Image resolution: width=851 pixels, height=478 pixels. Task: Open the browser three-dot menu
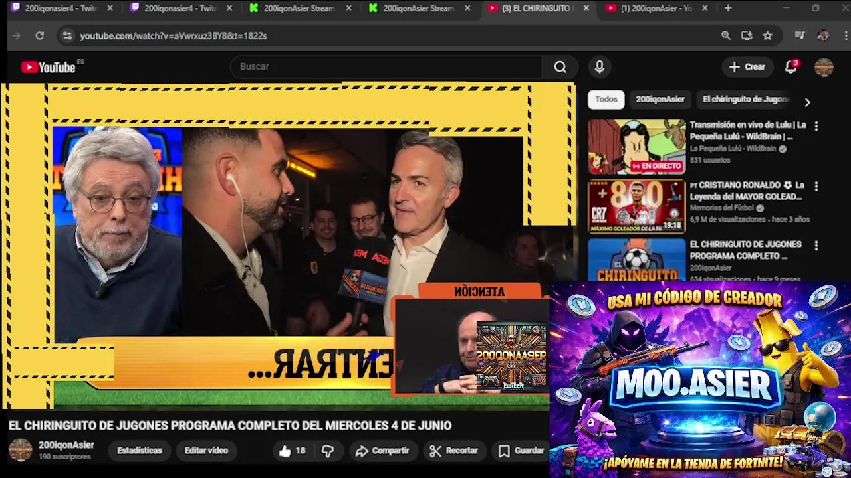pyautogui.click(x=844, y=36)
